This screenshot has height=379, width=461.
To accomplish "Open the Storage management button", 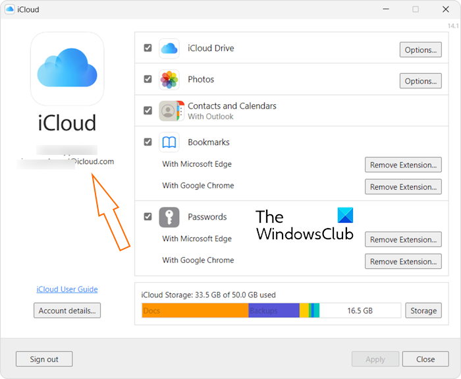I will 423,310.
